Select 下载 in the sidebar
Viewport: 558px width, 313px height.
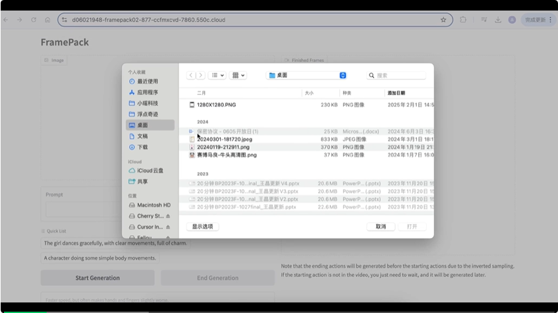tap(150, 147)
